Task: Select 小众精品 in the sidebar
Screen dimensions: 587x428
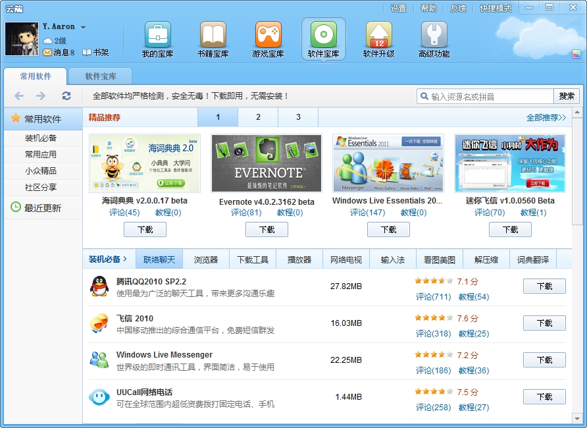Action: pos(41,171)
